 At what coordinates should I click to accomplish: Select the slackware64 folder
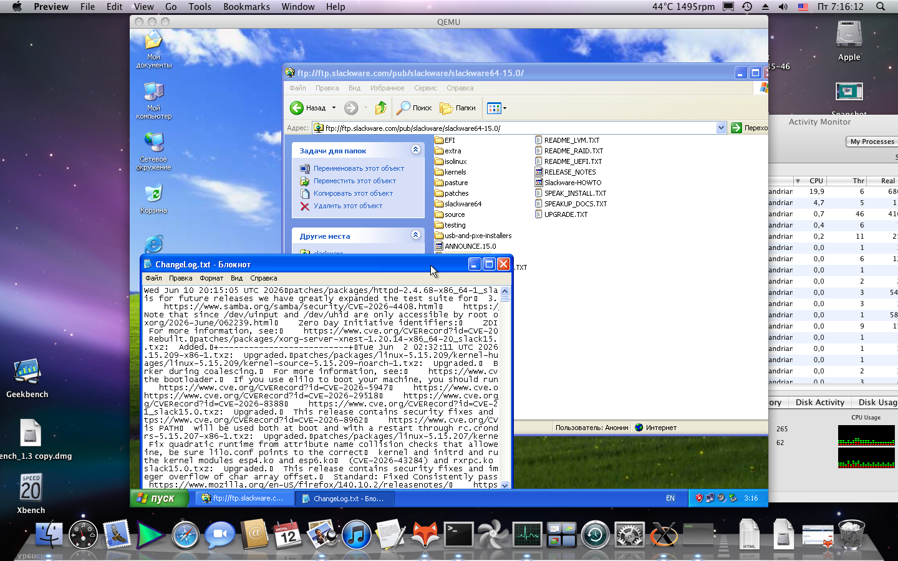coord(458,204)
